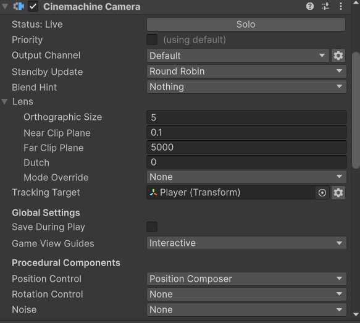Click the Near Clip Plane label

pos(57,133)
